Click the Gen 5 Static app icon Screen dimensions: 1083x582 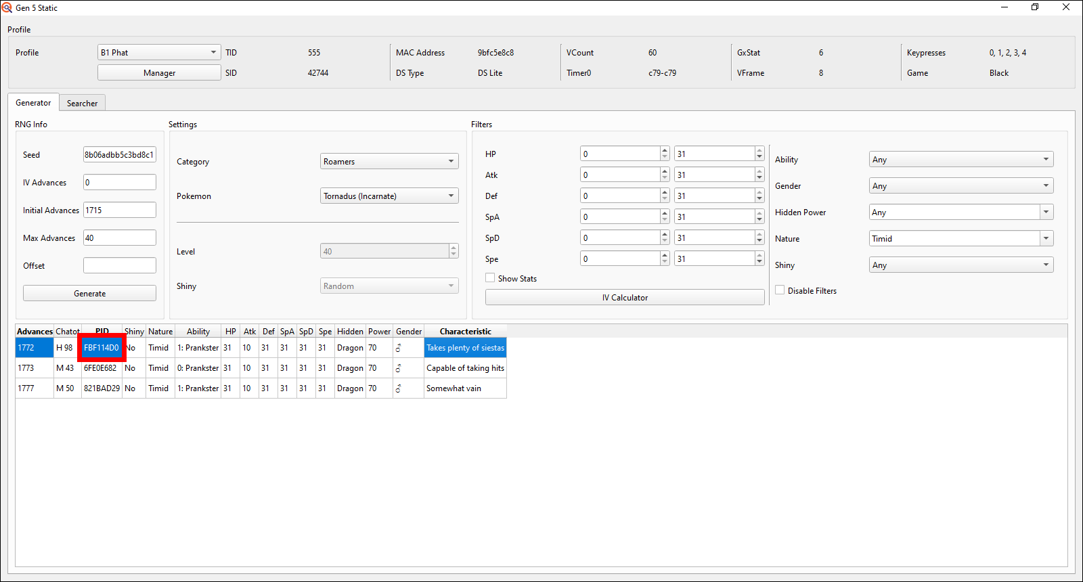(x=7, y=7)
